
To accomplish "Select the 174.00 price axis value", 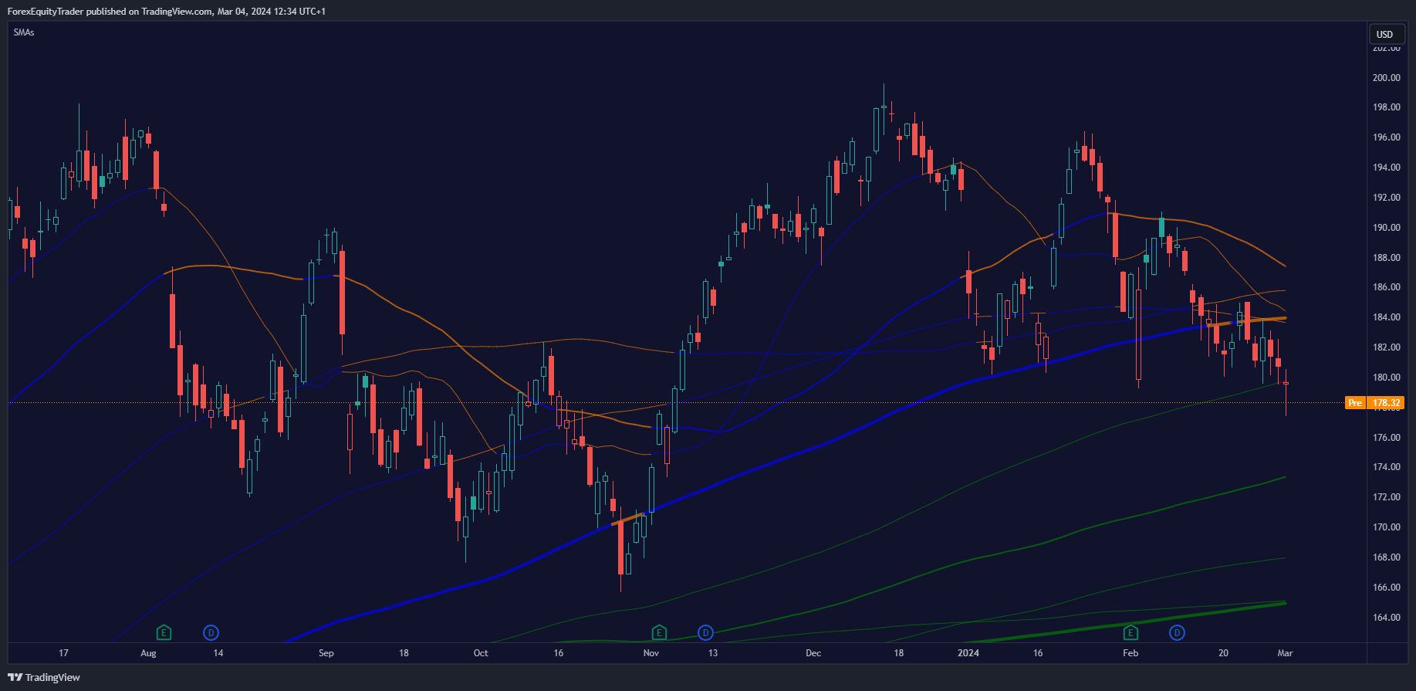I will 1386,467.
